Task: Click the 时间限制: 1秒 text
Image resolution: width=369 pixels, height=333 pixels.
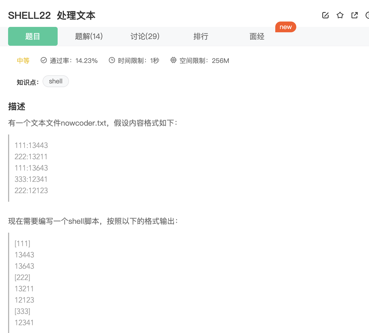Action: [138, 61]
